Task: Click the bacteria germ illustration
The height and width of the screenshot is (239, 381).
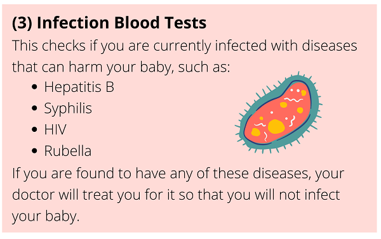Action: coord(279,113)
